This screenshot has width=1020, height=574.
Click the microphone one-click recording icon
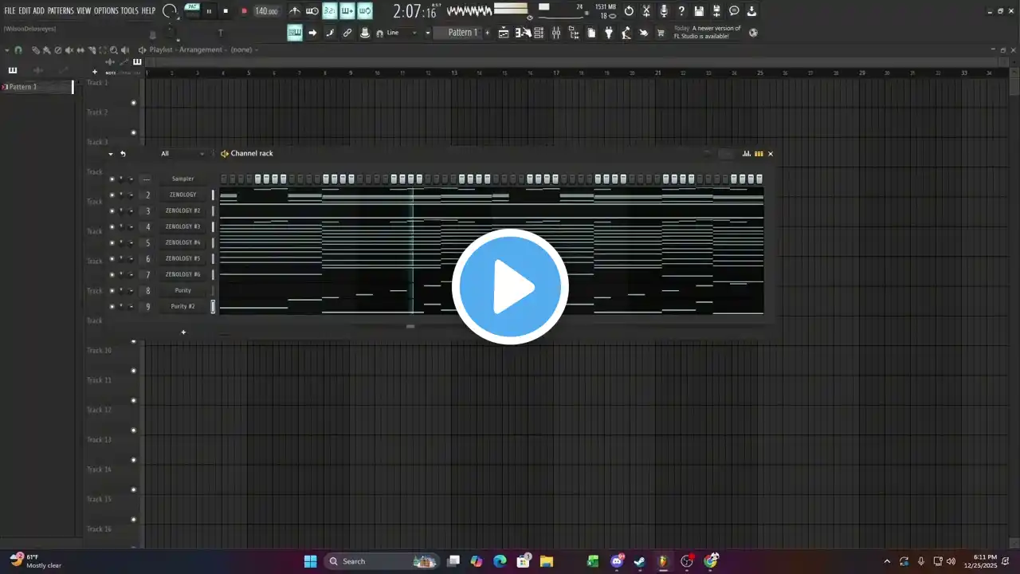pyautogui.click(x=664, y=11)
